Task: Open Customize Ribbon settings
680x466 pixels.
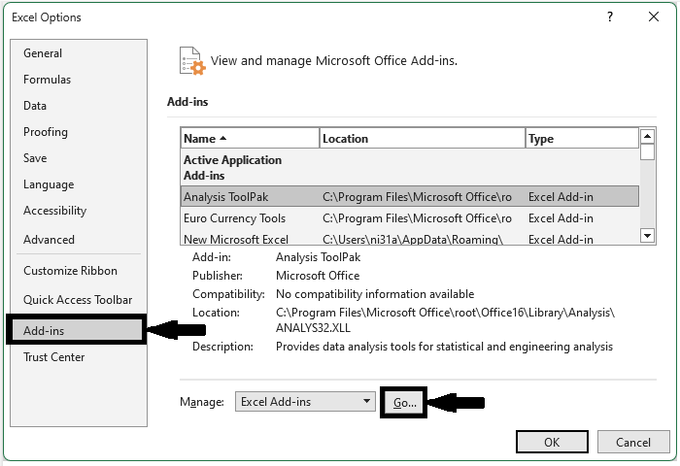Action: pos(70,271)
